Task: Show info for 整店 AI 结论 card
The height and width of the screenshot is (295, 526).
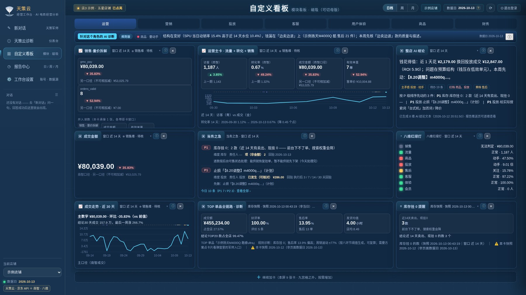Action: 483,50
